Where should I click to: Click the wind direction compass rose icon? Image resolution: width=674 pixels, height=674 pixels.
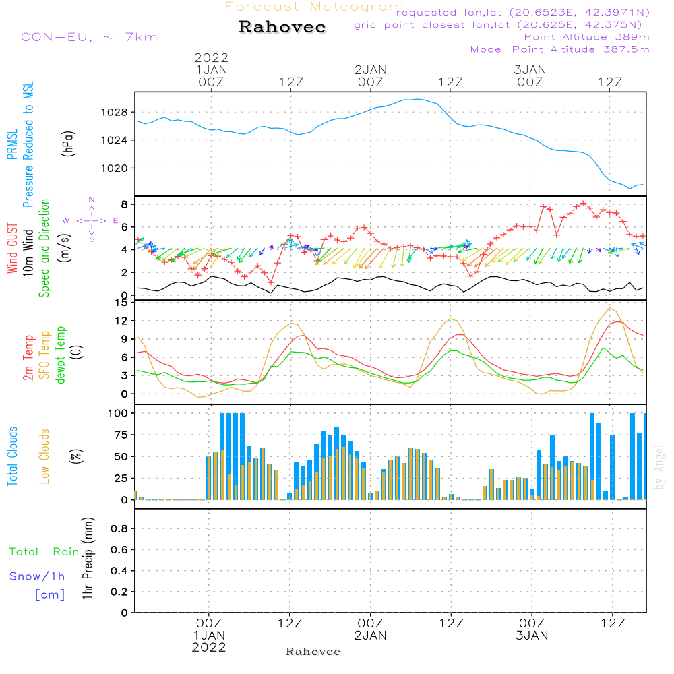[x=91, y=220]
